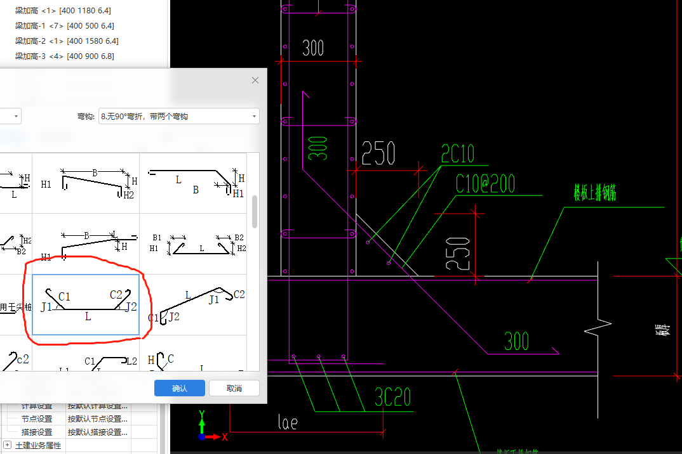
Task: Select the C1 C2 J1 J2 L rebar shape
Action: click(86, 304)
